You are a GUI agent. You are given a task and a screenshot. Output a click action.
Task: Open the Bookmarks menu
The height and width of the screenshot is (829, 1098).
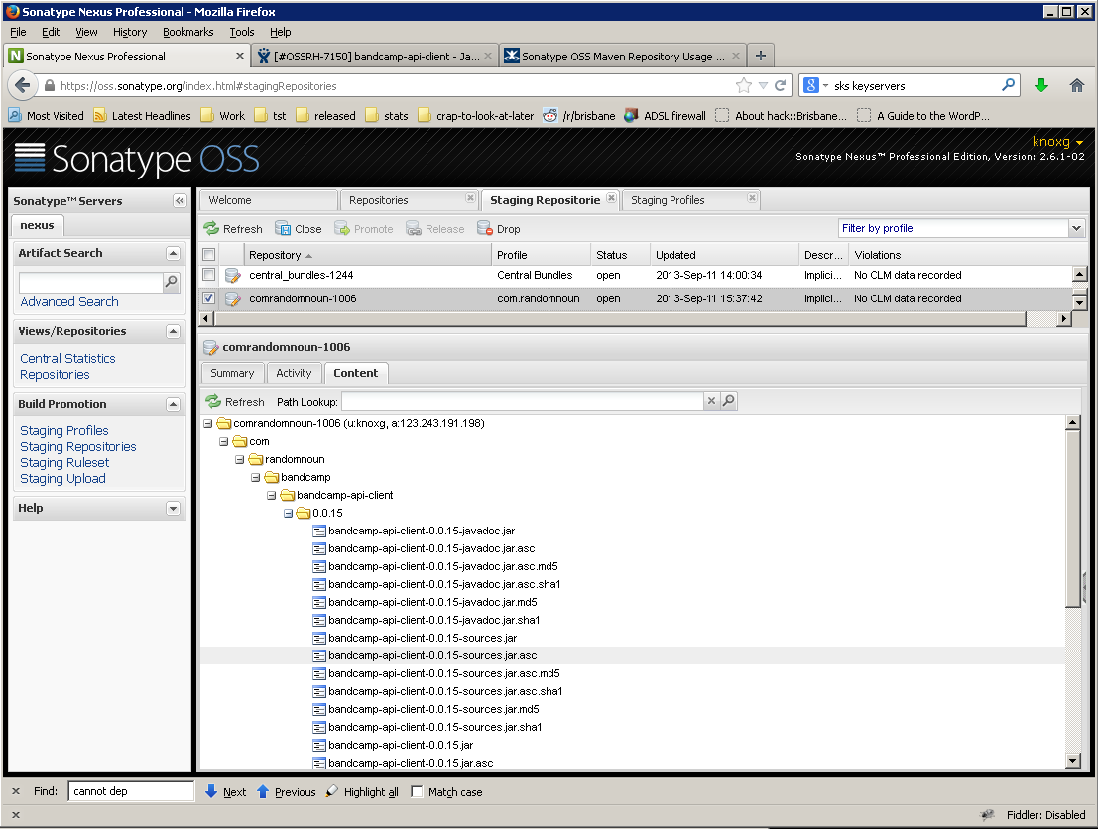point(187,32)
